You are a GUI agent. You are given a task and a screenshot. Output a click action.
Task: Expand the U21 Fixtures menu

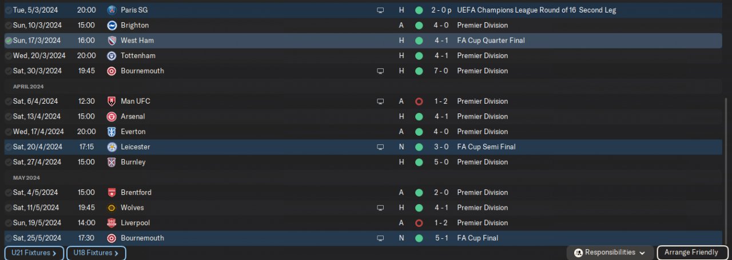[x=34, y=253]
